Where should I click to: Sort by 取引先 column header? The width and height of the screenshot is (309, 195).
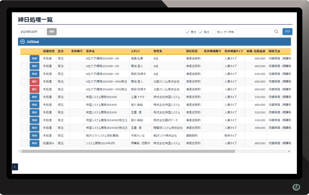tap(159, 51)
